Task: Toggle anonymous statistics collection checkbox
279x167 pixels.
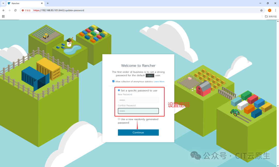Action: [113, 81]
